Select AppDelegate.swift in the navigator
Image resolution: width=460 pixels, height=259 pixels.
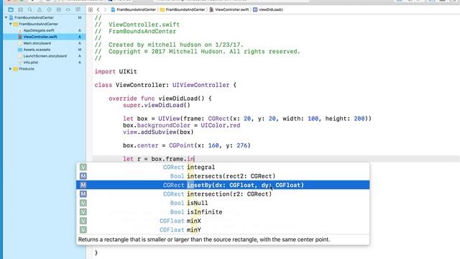(39, 30)
